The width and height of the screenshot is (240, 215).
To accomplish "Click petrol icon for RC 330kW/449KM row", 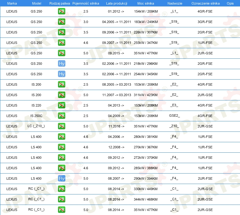I will [x=62, y=189].
